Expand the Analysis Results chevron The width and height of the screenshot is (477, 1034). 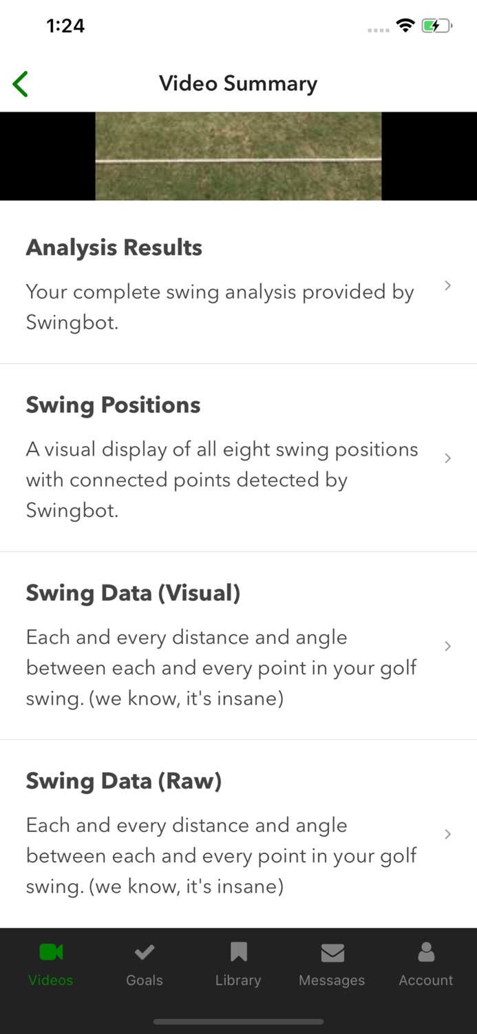point(447,285)
